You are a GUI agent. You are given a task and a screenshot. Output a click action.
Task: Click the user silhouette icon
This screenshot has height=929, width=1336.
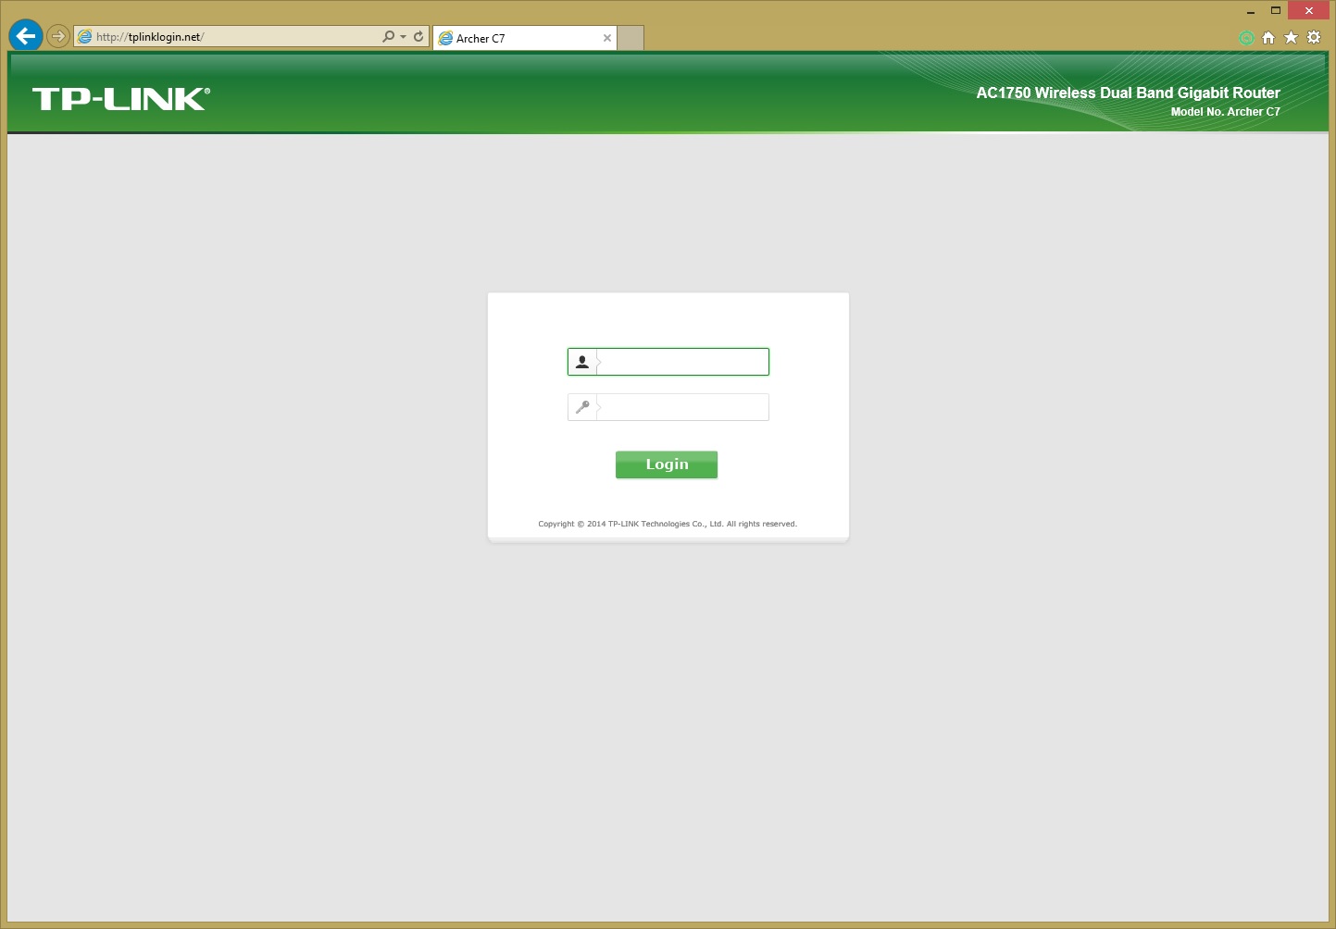[582, 362]
